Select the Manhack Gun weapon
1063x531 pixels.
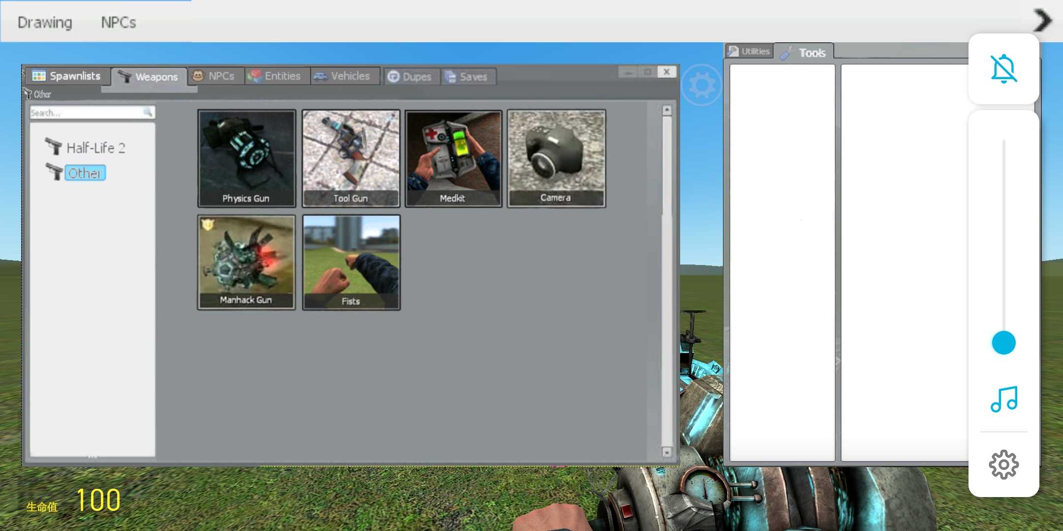[x=247, y=263]
